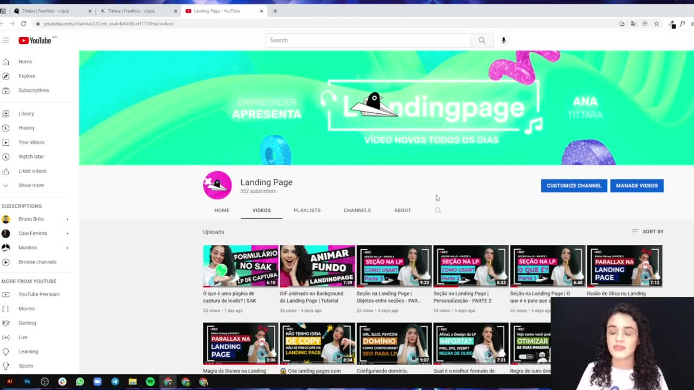
Task: Switch to the ABOUT tab
Action: 402,210
